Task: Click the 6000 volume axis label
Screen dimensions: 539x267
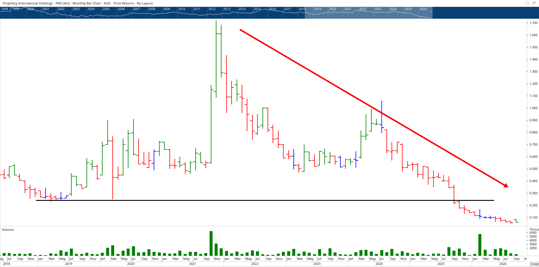Action: pyautogui.click(x=533, y=233)
